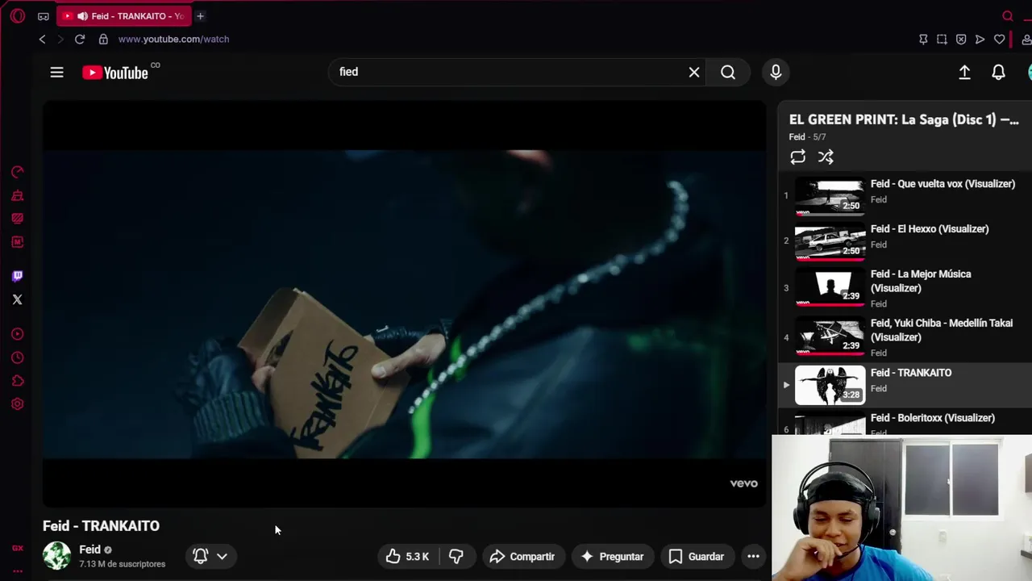The image size is (1032, 581).
Task: Focus the address bar showing www.youtube.com/watch
Action: [x=173, y=39]
